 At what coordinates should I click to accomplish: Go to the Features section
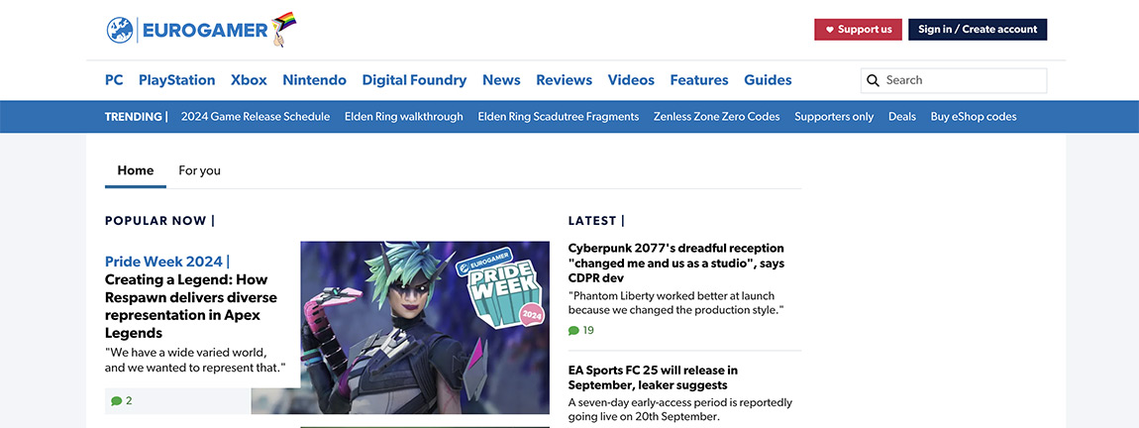pos(699,80)
